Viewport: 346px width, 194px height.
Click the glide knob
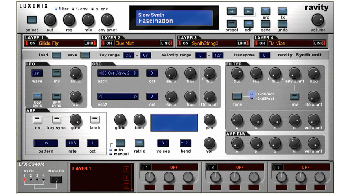pyautogui.click(x=120, y=120)
